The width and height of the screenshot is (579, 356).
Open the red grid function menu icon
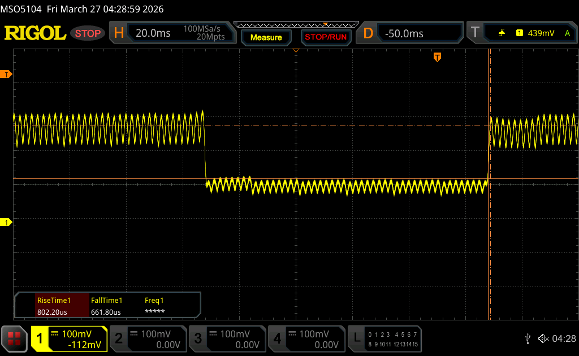pos(14,338)
